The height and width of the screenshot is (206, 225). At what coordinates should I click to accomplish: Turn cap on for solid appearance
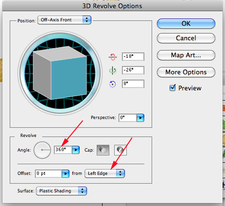(103, 150)
